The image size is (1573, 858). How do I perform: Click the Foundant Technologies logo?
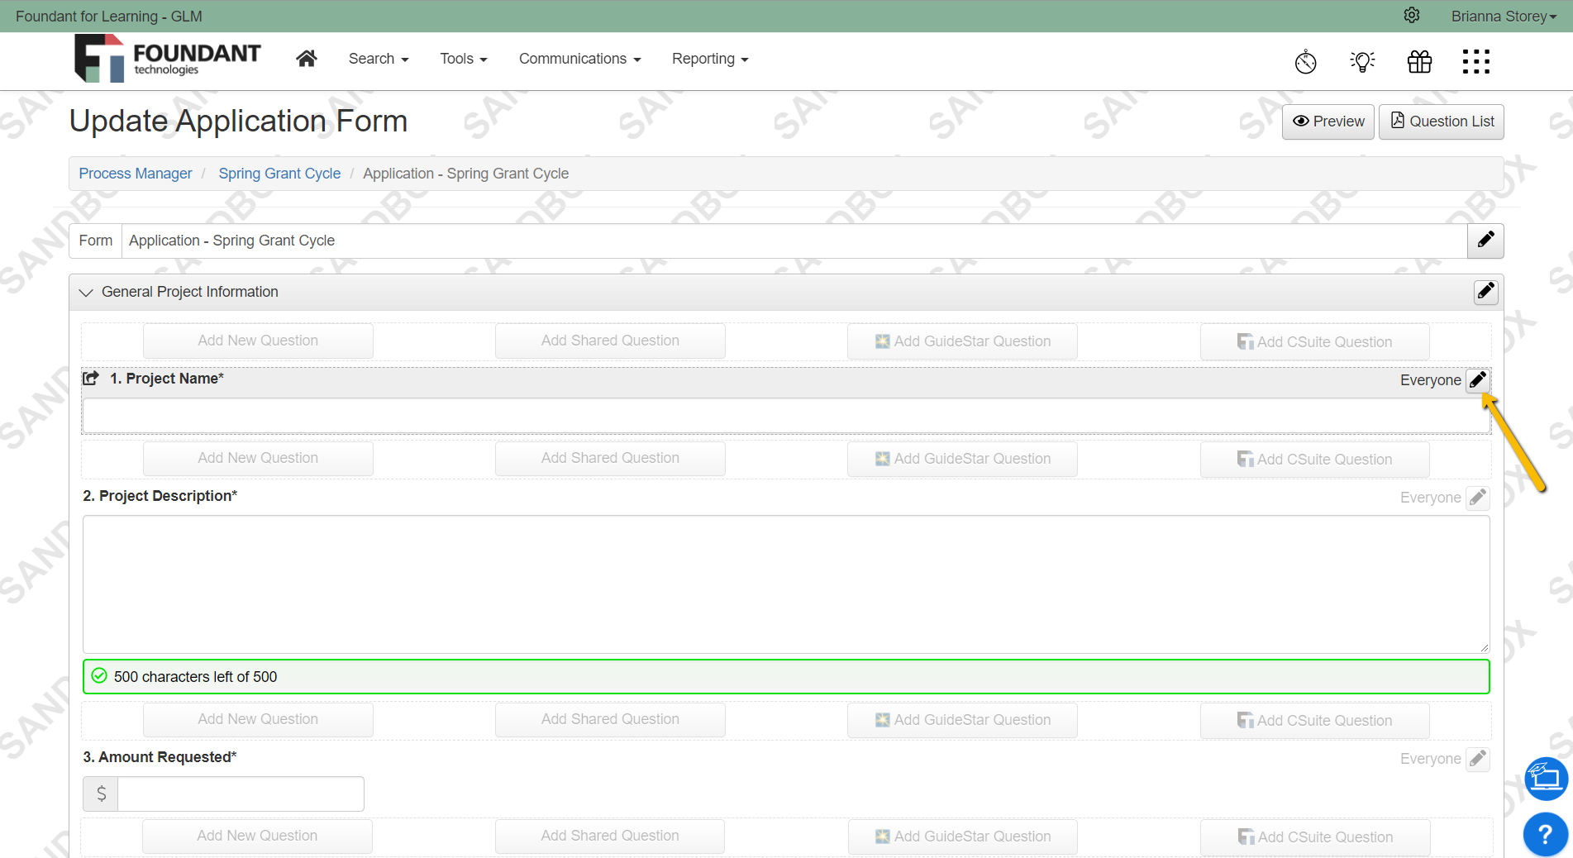click(168, 58)
